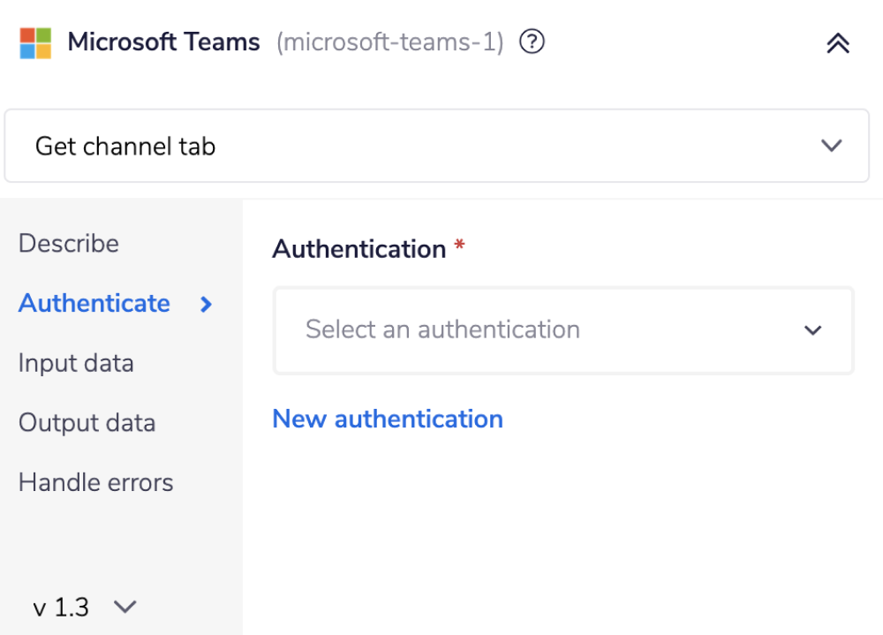This screenshot has height=635, width=883.
Task: Open the help tooltip question mark icon
Action: [532, 42]
